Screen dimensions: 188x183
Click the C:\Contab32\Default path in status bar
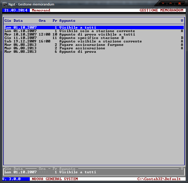click(159, 179)
